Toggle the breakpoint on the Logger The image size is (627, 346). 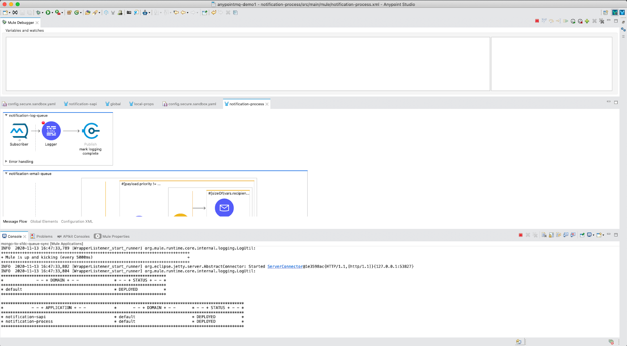[x=43, y=123]
